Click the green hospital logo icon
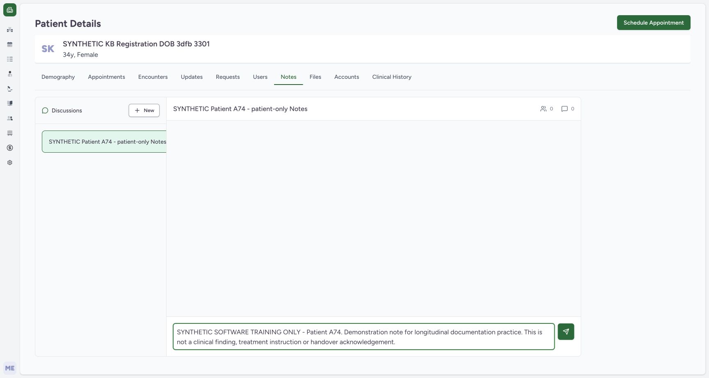709x378 pixels. coord(10,10)
